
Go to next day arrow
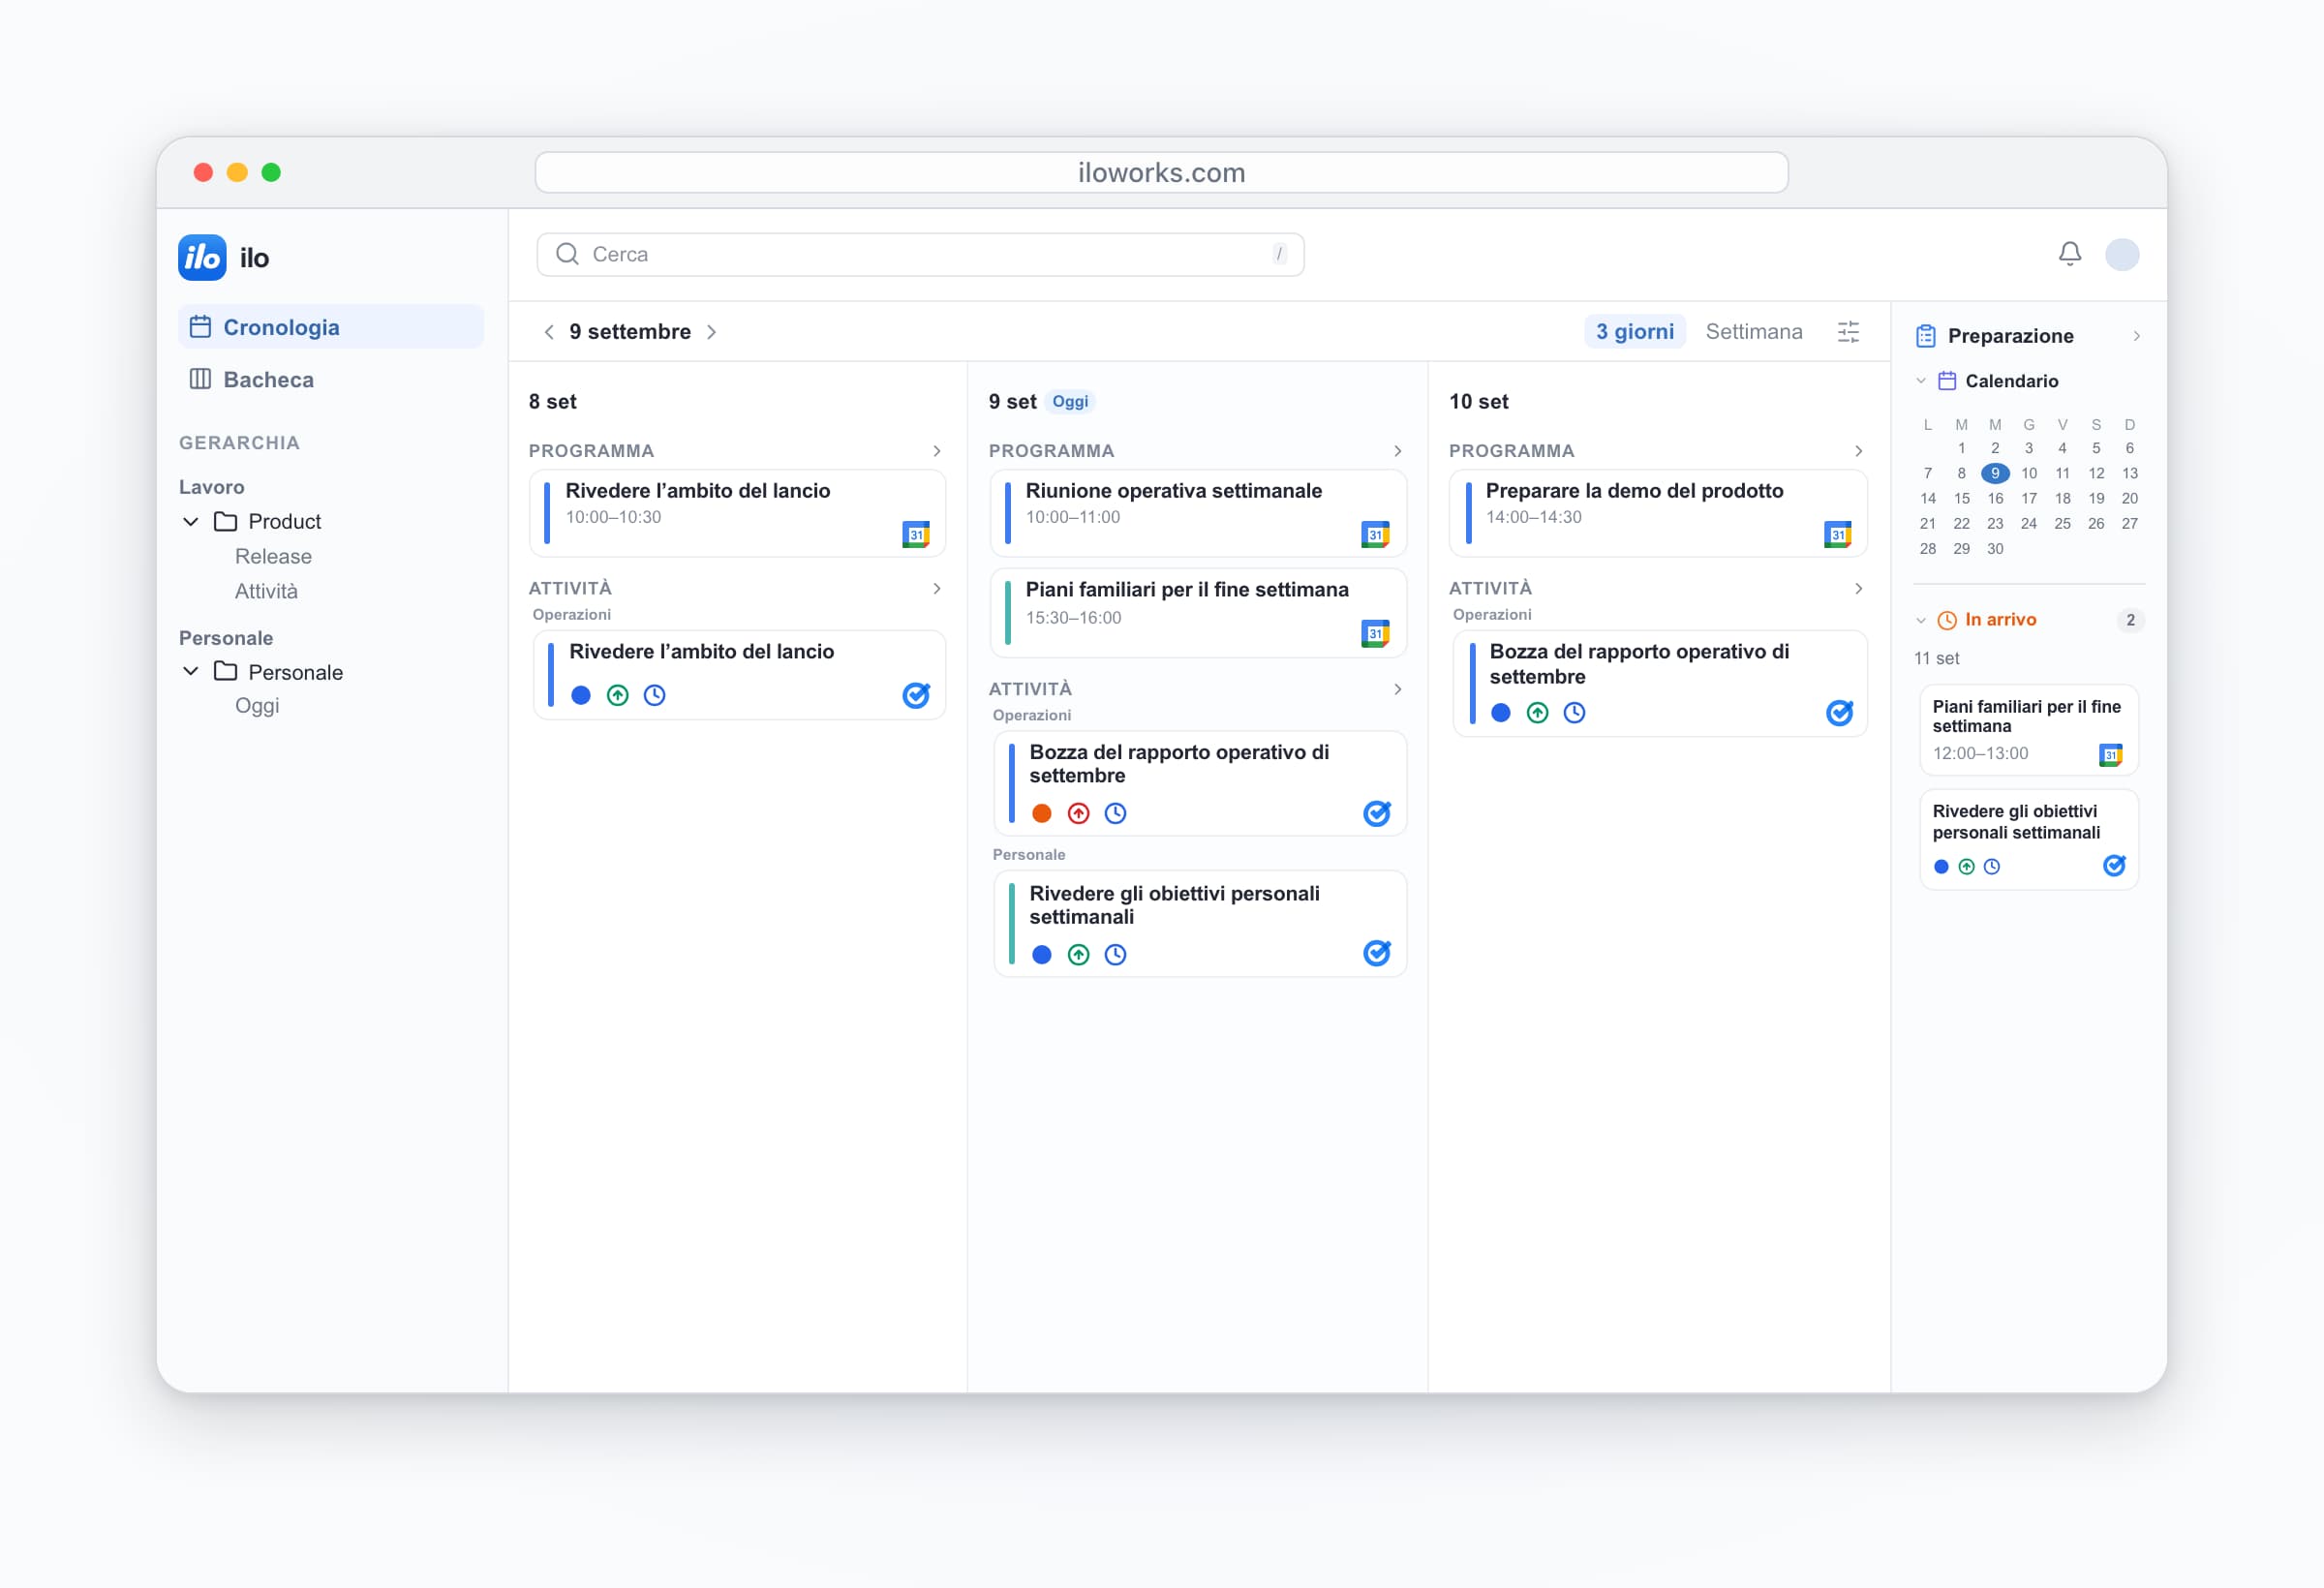[711, 332]
